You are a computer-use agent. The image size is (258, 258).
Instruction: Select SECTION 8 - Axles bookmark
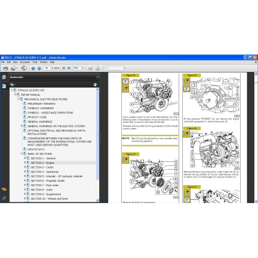[41, 190]
